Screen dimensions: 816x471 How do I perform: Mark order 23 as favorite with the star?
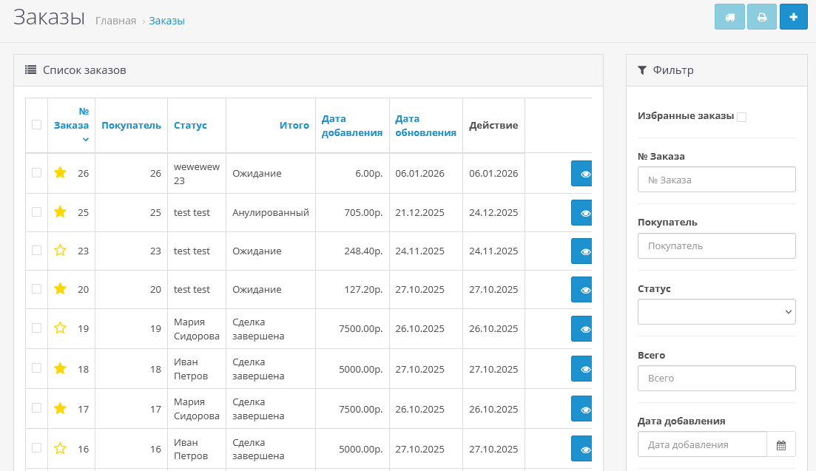click(x=61, y=251)
